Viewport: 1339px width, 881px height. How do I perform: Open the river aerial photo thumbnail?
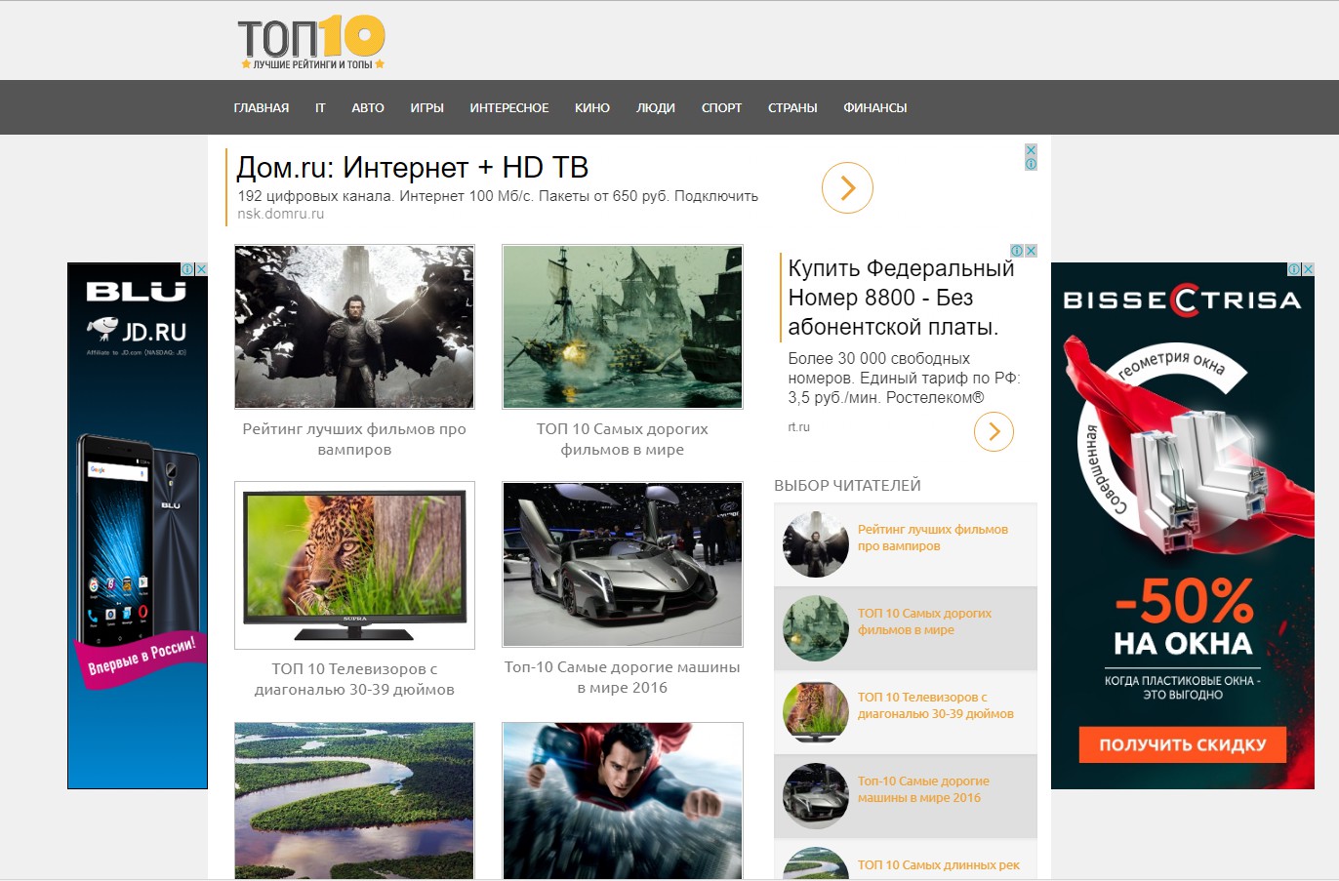point(354,801)
